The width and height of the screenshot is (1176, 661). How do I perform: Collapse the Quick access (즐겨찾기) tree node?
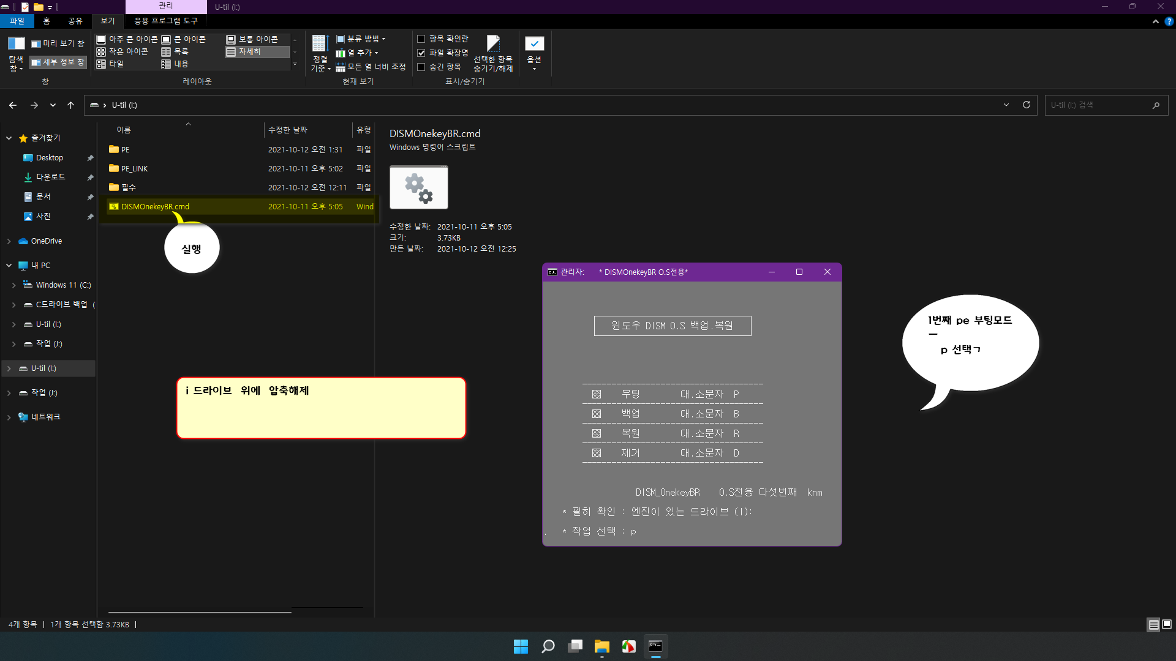[x=9, y=138]
